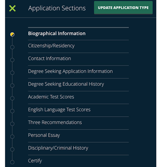Navigate to Degree Seeking Educational History
Image resolution: width=163 pixels, height=167 pixels.
point(66,84)
